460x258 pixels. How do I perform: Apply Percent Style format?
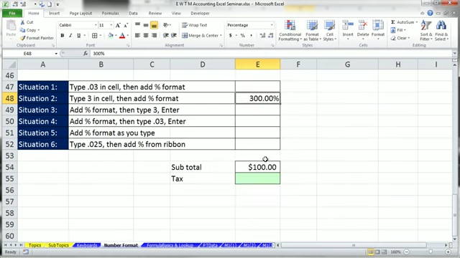click(243, 35)
